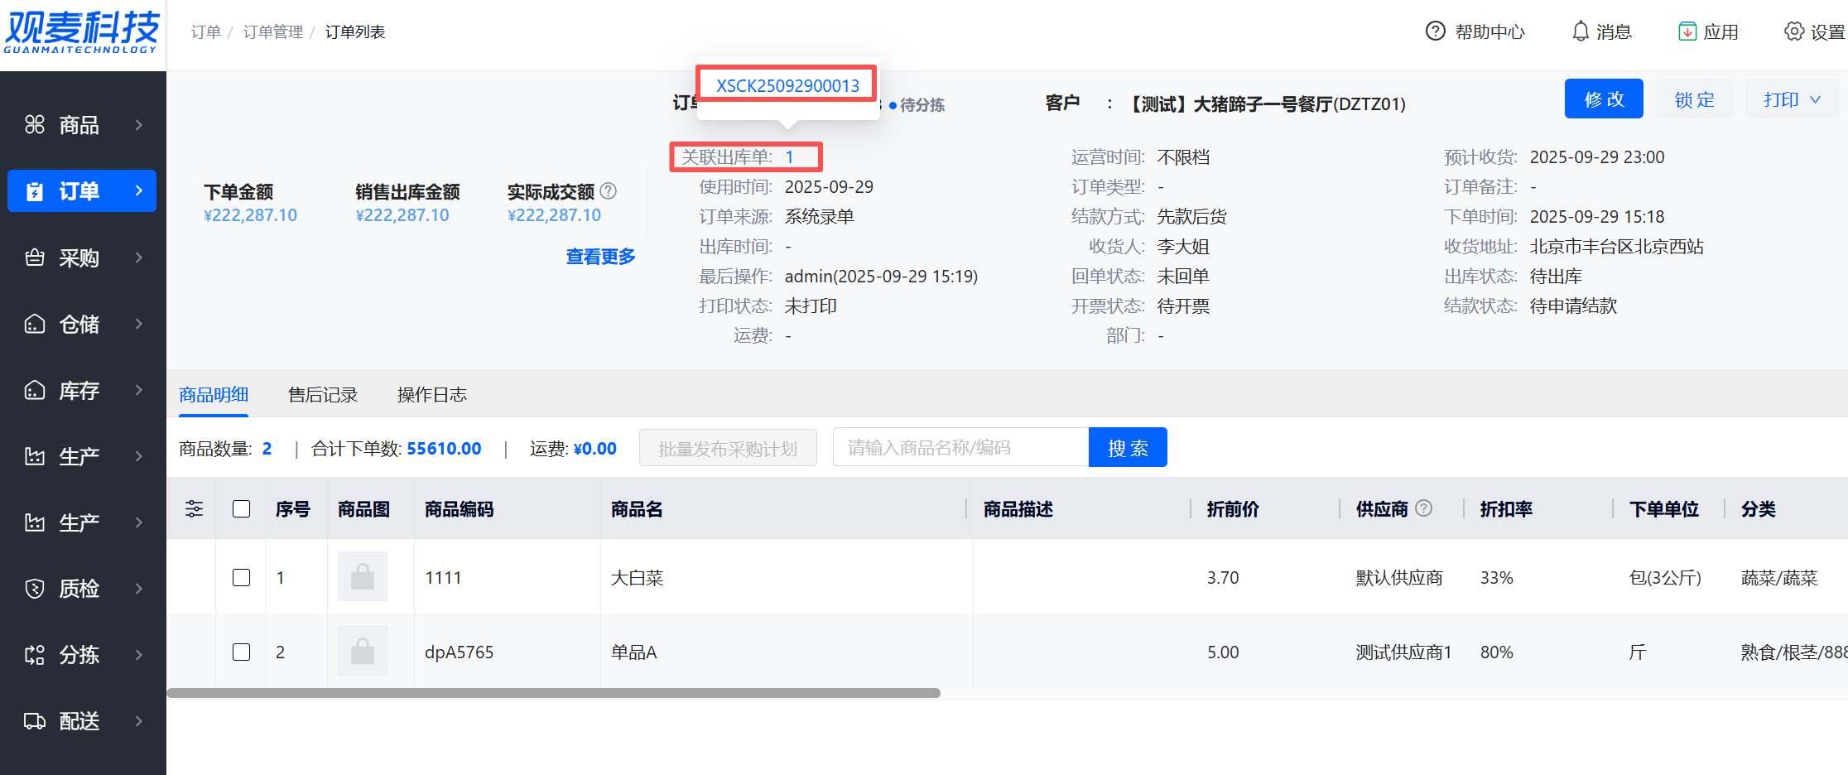Click the 质检 shield icon in sidebar
This screenshot has height=775, width=1848.
(x=35, y=589)
